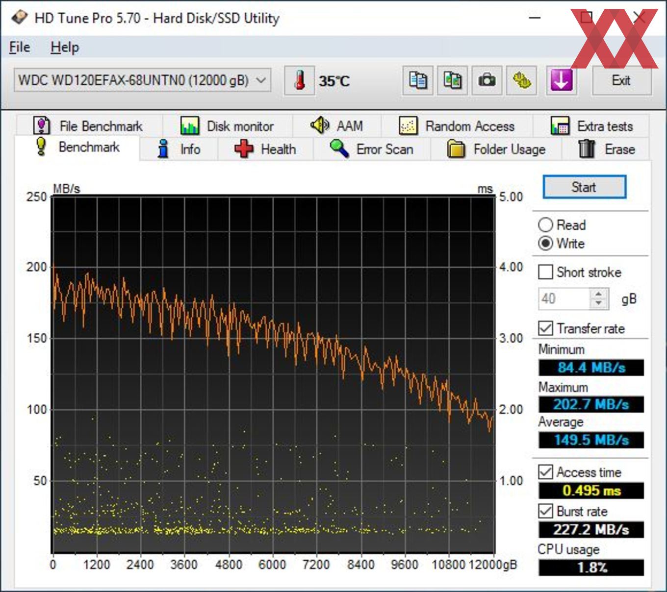Viewport: 667px width, 592px height.
Task: Click the Start button
Action: coord(584,187)
